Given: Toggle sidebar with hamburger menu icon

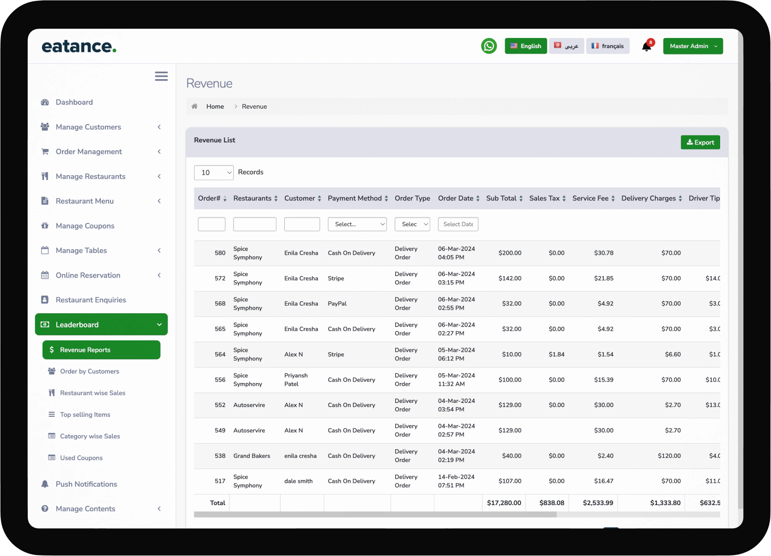Looking at the screenshot, I should coord(161,76).
